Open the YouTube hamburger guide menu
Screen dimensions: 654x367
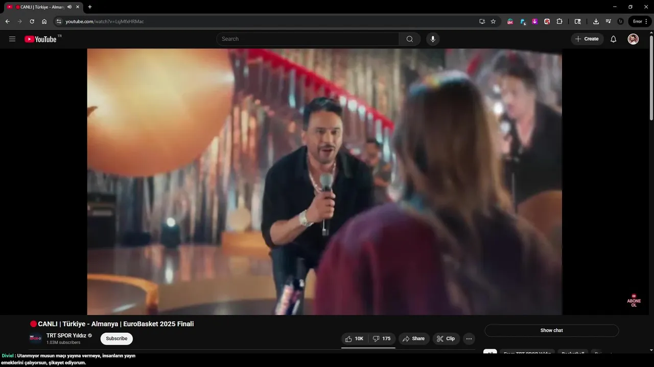tap(12, 39)
